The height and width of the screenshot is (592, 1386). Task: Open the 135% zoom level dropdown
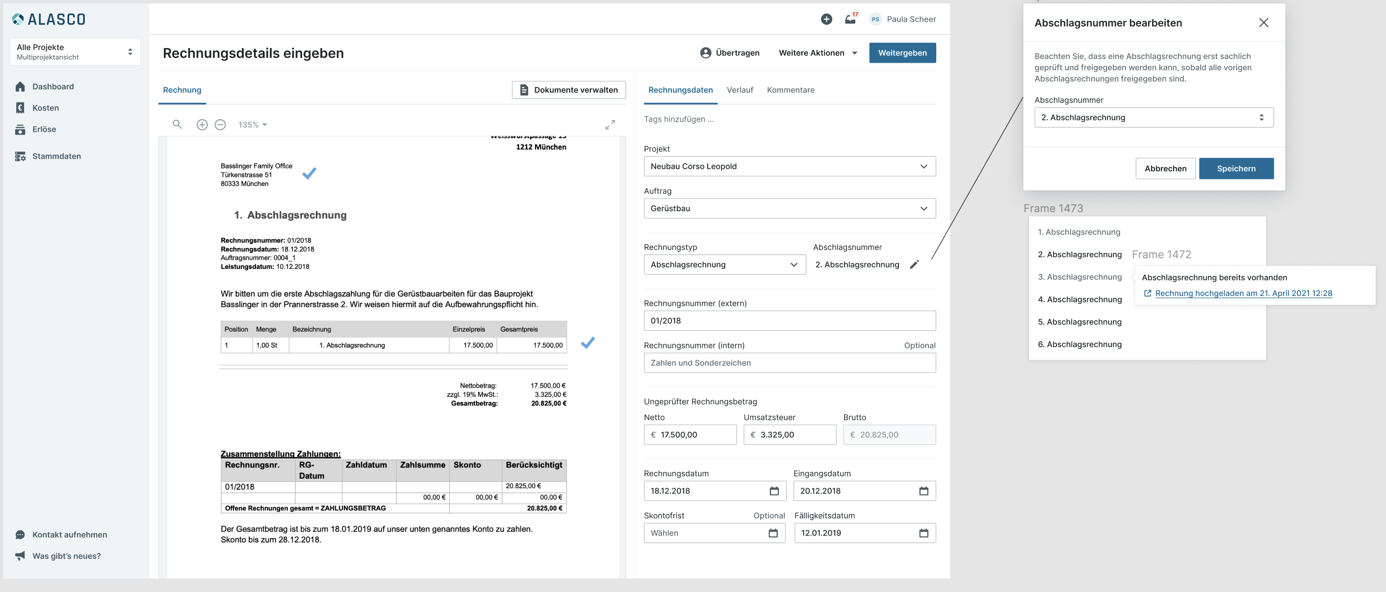pyautogui.click(x=253, y=125)
